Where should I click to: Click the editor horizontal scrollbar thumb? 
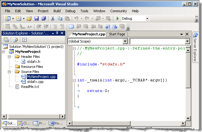(x=101, y=124)
